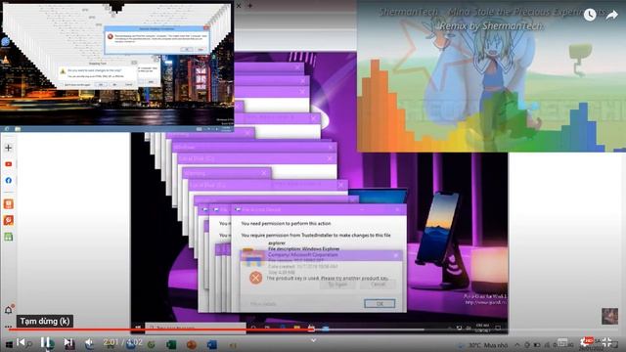Click the weather widget in the taskbar
Viewport: 626px width, 352px height.
[482, 345]
